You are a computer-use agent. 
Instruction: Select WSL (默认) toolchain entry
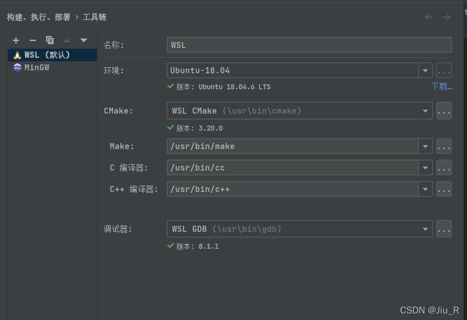point(52,55)
